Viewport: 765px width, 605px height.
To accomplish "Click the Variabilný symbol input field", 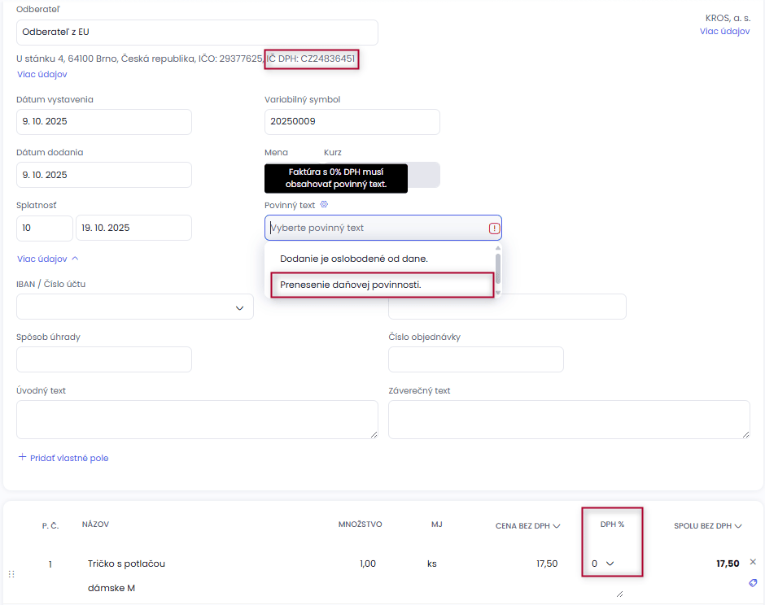I will click(352, 122).
